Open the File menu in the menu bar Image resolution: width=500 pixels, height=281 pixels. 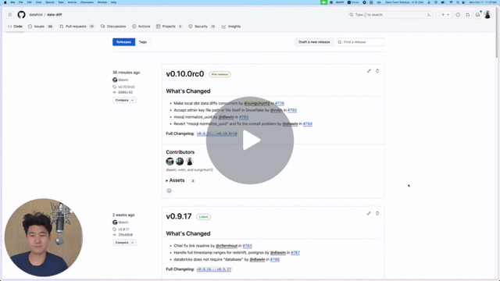[21, 2]
